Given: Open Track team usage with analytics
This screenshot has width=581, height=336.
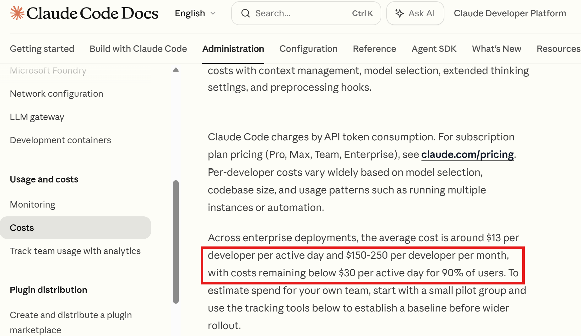Looking at the screenshot, I should pos(75,251).
